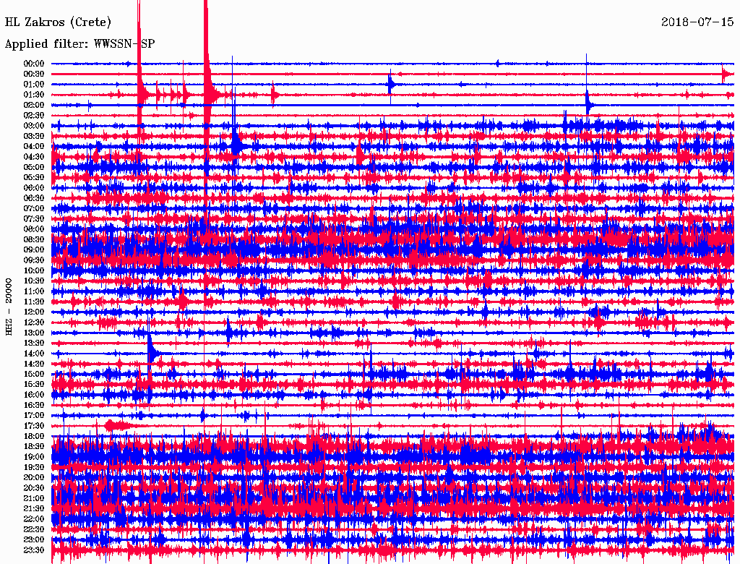The height and width of the screenshot is (564, 740).
Task: Select the 21:30 time label
Action: pos(34,509)
